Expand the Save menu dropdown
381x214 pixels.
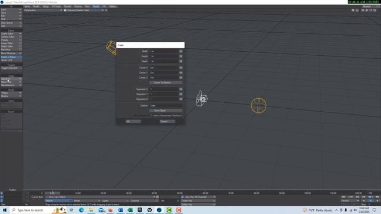coord(11,12)
